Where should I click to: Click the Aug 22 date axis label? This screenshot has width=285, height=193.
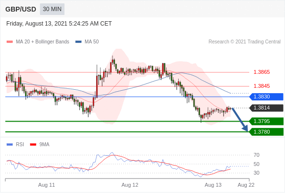(x=246, y=185)
